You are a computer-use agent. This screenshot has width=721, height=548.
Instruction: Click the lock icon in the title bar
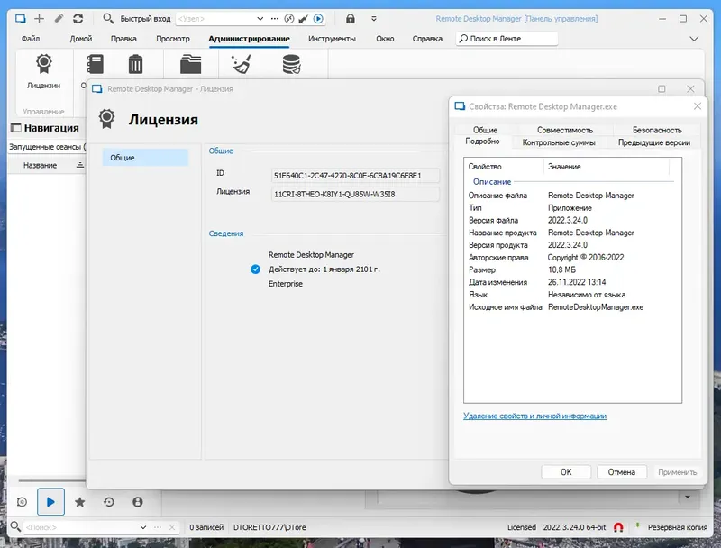tap(350, 17)
